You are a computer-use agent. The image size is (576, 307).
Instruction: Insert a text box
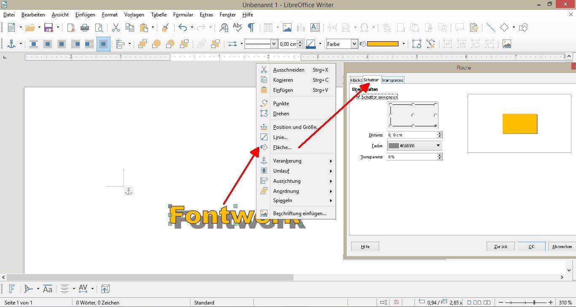[x=315, y=28]
